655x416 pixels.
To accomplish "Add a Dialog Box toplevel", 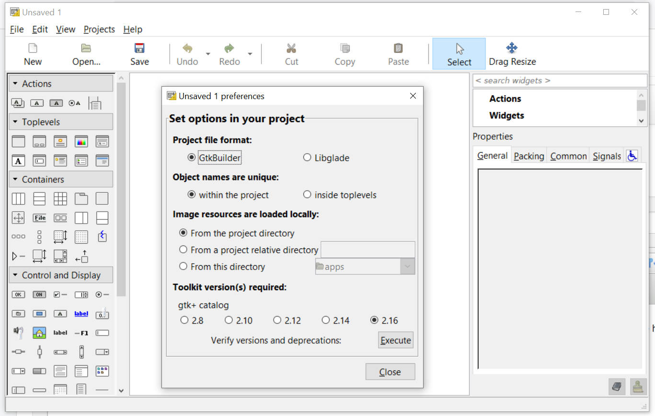I will tap(39, 141).
